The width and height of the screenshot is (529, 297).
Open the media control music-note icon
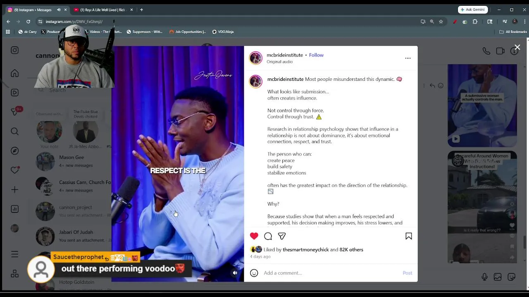[505, 21]
